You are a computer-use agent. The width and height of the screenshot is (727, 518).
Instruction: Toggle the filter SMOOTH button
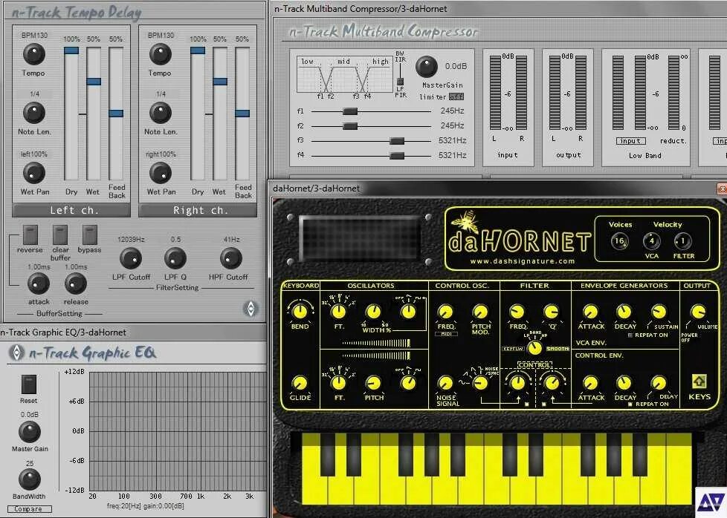point(558,349)
